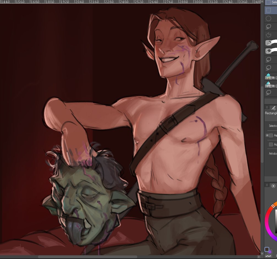277x259 pixels.
Task: Click the Color wheel tab icon
Action: (273, 186)
